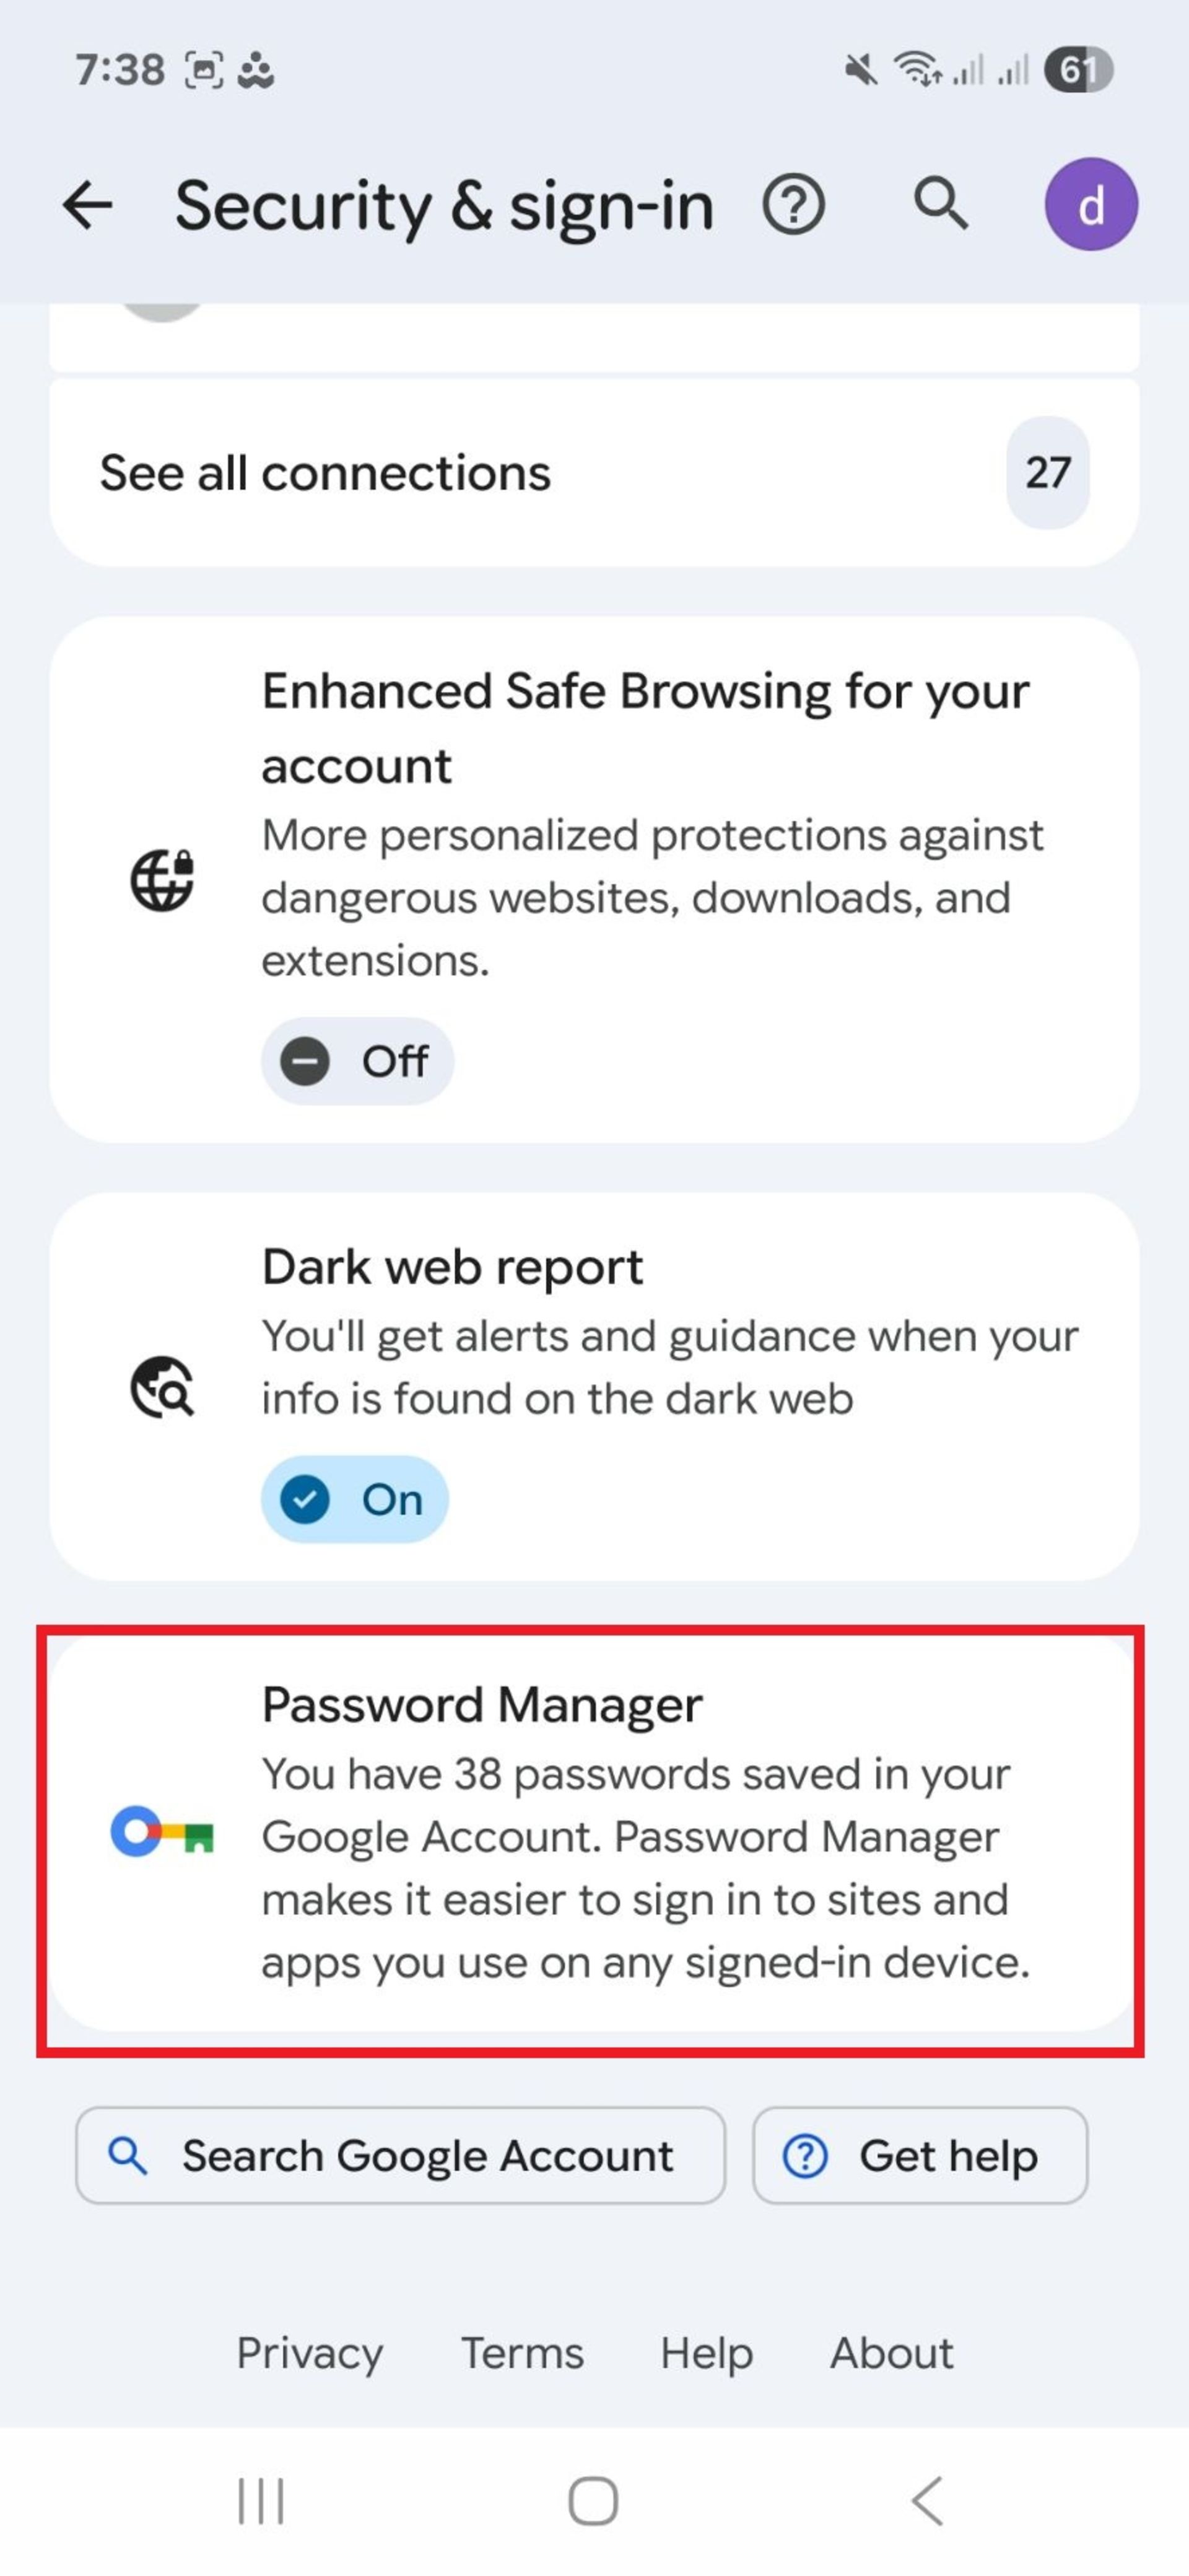Open Dark web report title
Viewport: 1189px width, 2576px height.
click(x=452, y=1267)
